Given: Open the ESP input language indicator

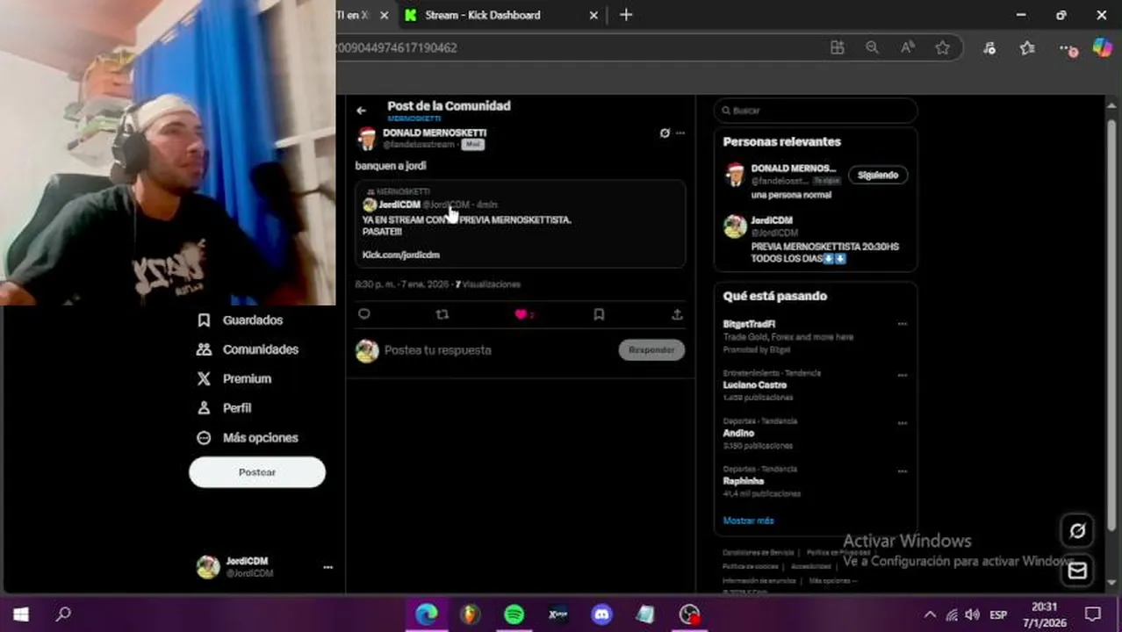Looking at the screenshot, I should (999, 614).
